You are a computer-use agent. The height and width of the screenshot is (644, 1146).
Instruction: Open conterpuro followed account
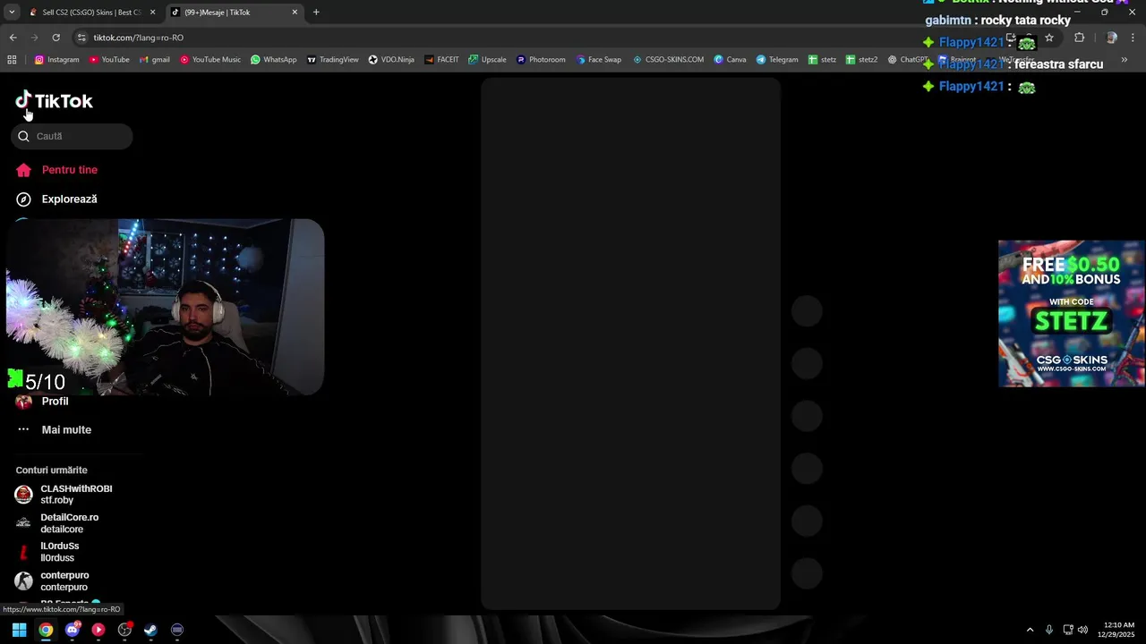[52, 581]
